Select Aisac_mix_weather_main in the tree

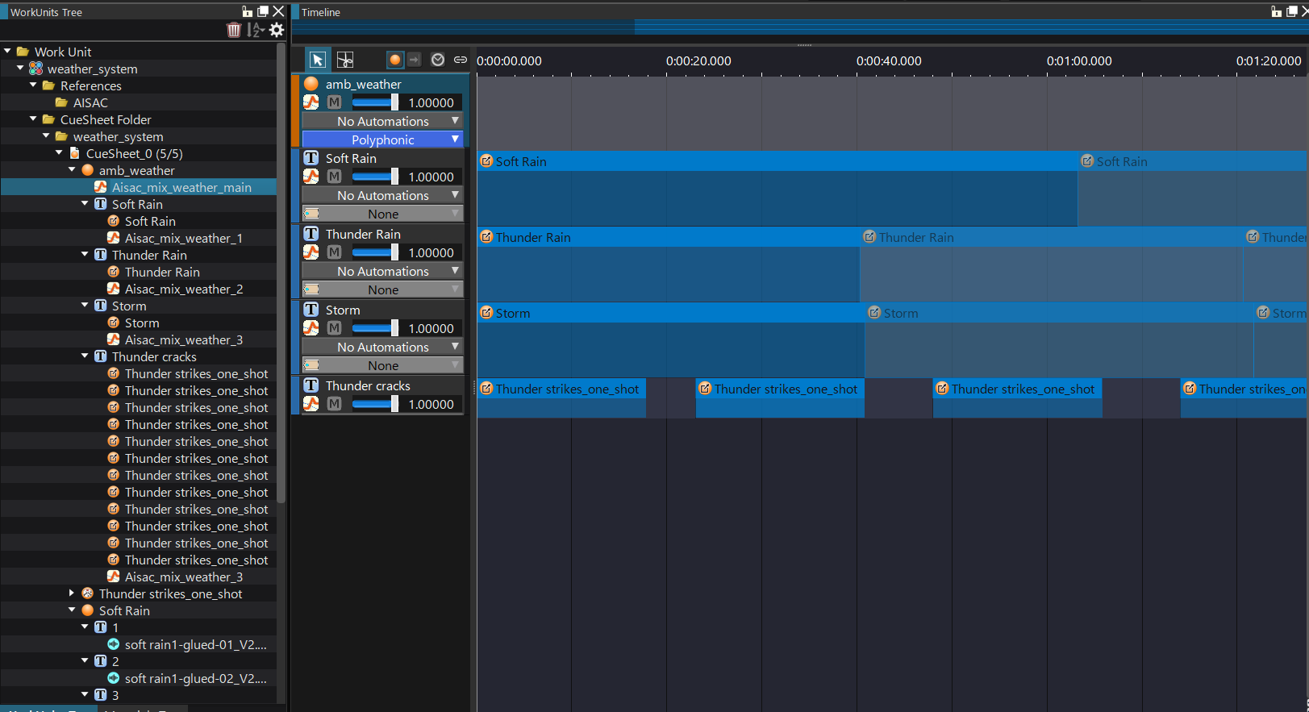click(181, 187)
